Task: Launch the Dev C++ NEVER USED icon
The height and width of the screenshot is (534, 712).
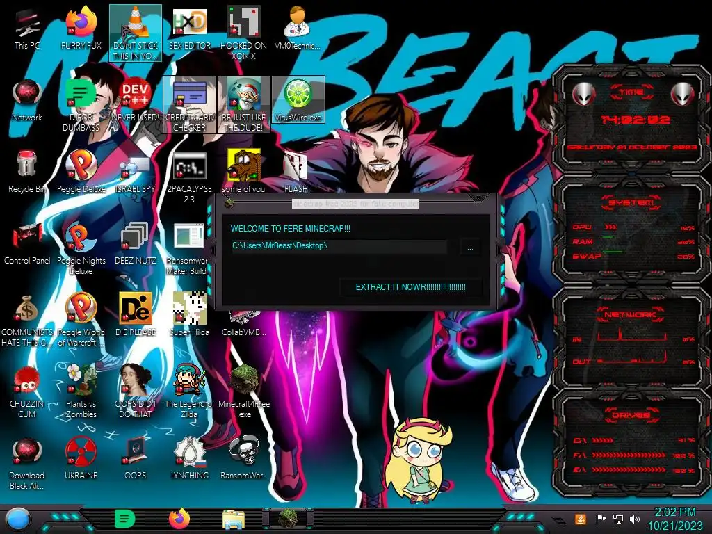Action: [x=136, y=101]
